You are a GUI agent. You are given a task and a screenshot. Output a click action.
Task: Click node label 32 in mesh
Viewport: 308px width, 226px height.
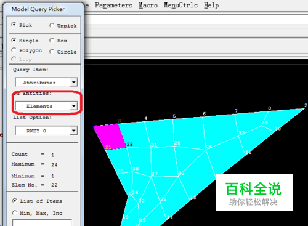(x=181, y=173)
